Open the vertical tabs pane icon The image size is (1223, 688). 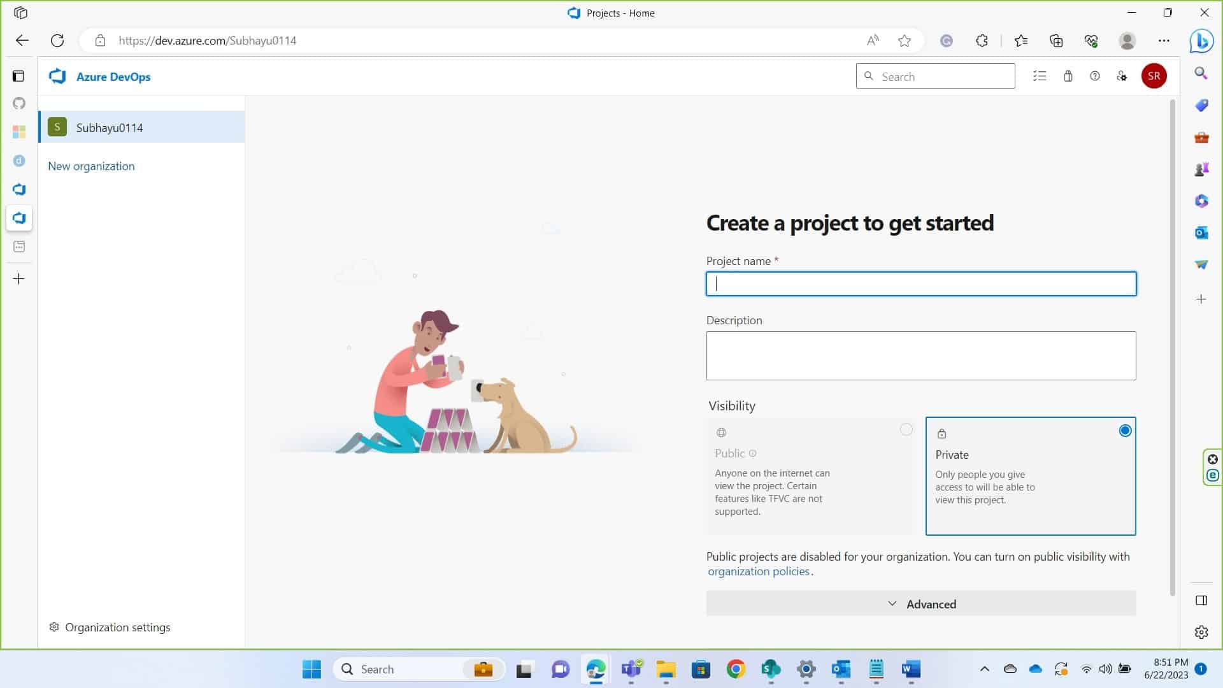tap(18, 76)
